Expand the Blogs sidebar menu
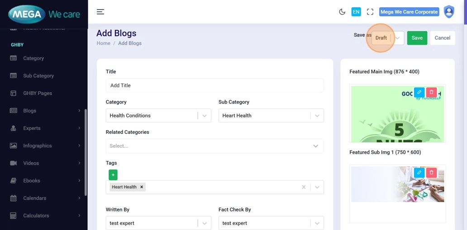Screen dimensions: 467x230 (x=45, y=111)
